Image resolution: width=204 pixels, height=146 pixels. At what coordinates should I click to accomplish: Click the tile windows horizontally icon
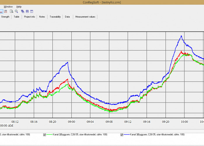pos(27,11)
